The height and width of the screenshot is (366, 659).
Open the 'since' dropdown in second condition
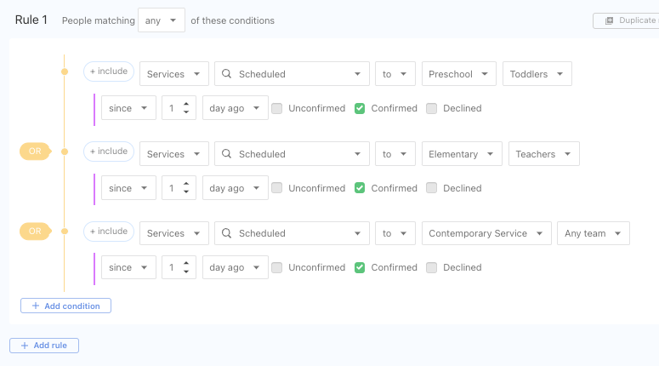[128, 188]
